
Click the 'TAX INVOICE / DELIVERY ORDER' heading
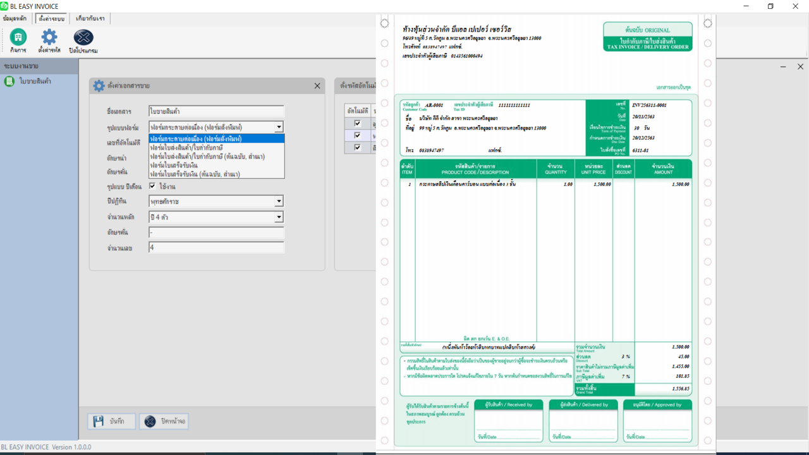click(x=648, y=47)
